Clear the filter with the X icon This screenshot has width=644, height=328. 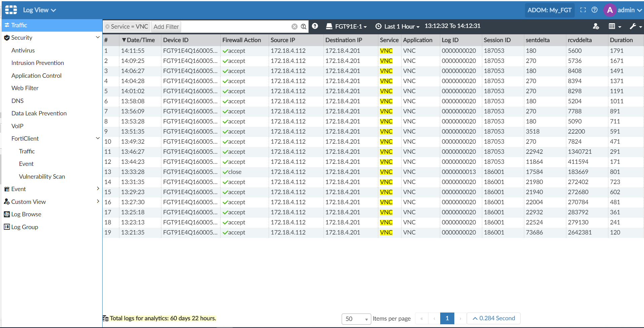294,27
